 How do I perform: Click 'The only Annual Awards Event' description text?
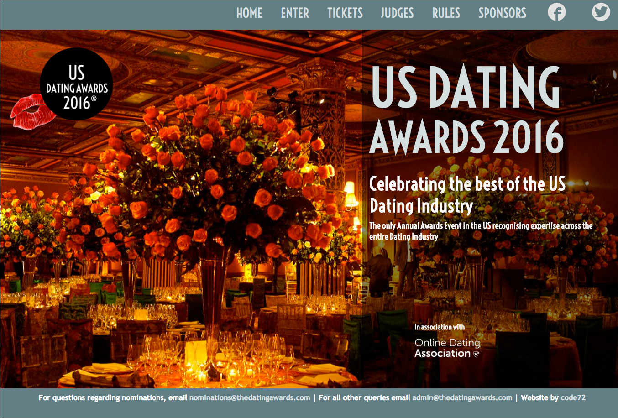point(481,231)
